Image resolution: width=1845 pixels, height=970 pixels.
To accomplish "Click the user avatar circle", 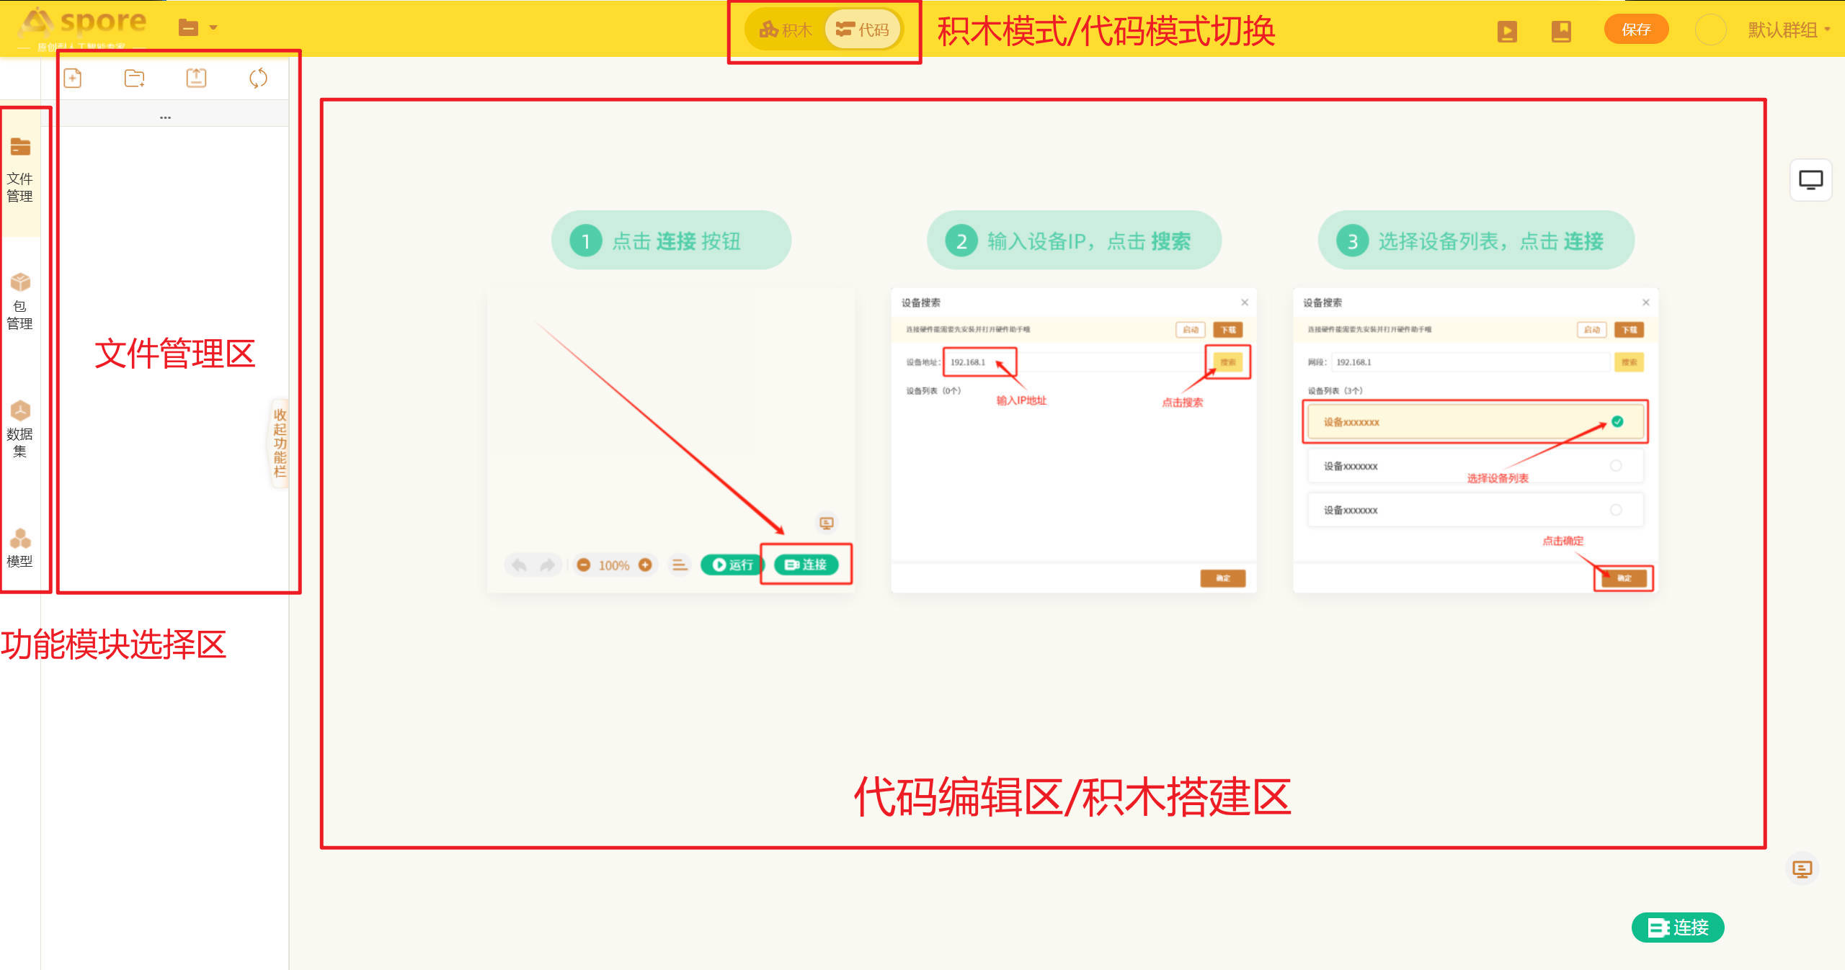I will pyautogui.click(x=1710, y=30).
